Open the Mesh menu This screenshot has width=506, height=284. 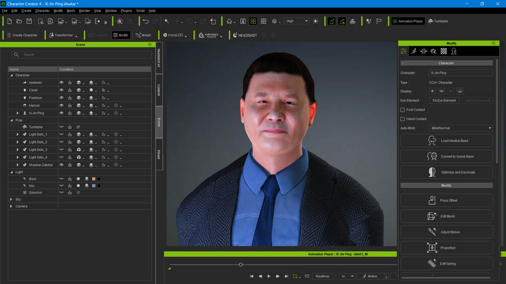pos(70,11)
